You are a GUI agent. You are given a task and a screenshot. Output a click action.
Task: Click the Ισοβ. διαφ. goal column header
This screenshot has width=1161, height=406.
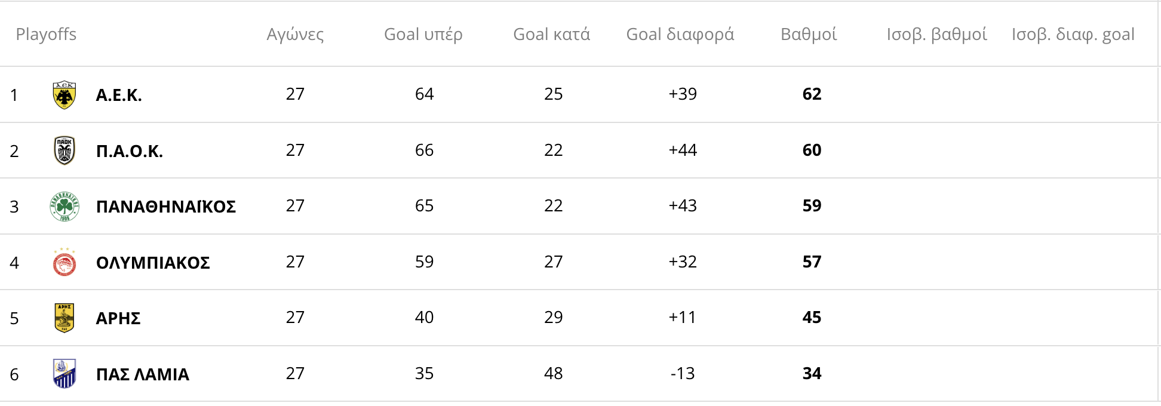click(1073, 35)
